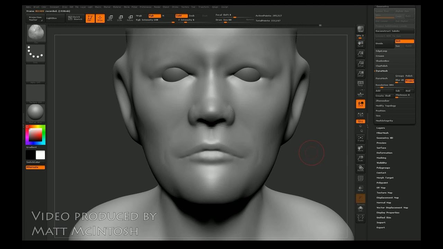The image size is (443, 249).
Task: Open the Preferences menu
Action: click(145, 7)
